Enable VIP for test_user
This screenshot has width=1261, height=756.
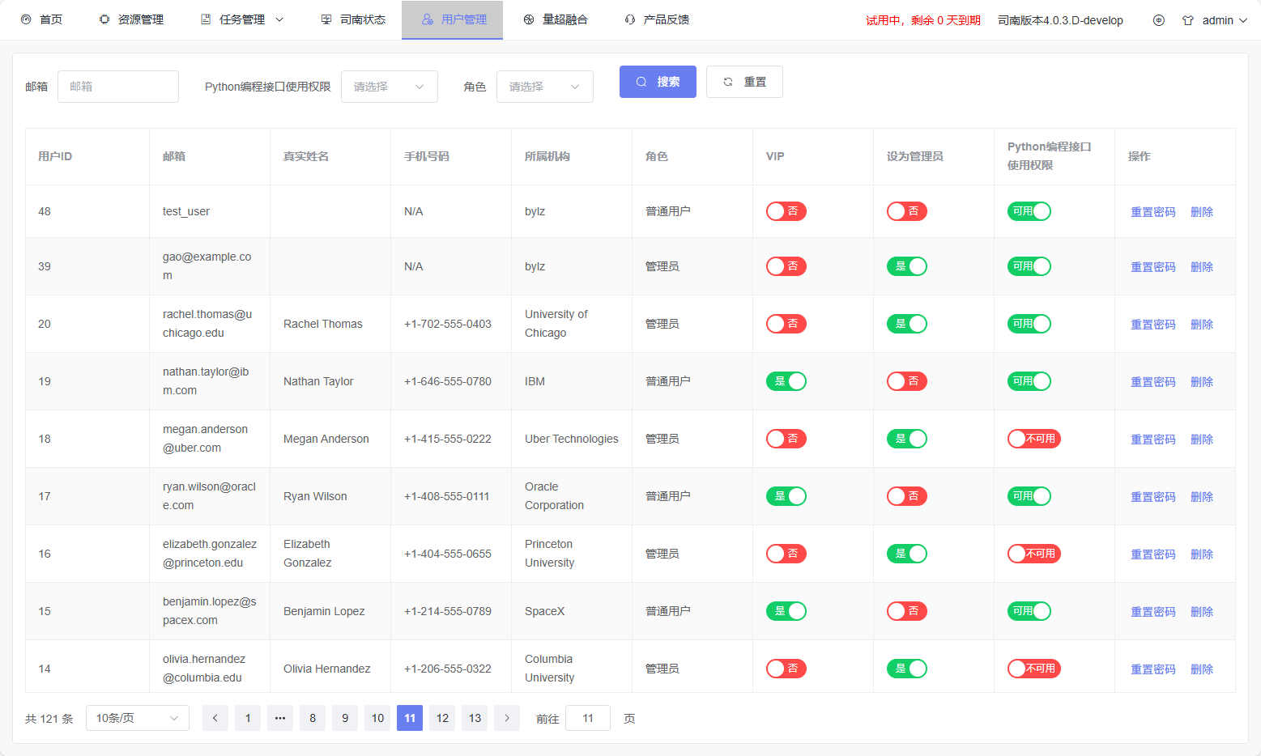(x=786, y=211)
